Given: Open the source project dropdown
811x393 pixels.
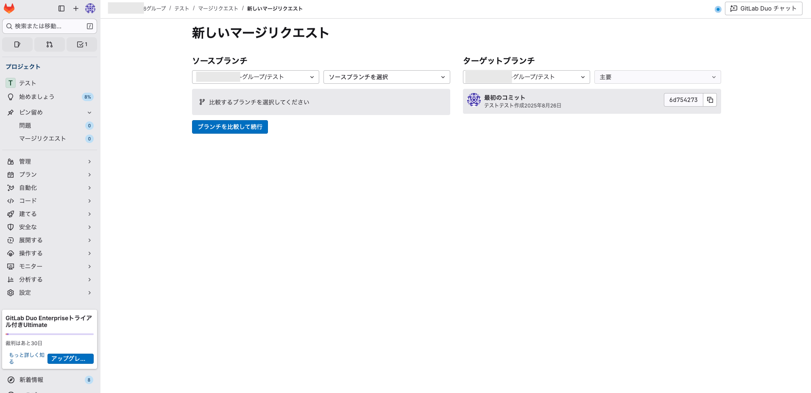Looking at the screenshot, I should pyautogui.click(x=256, y=77).
